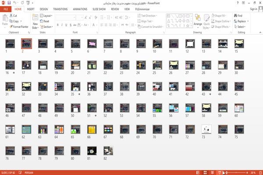Viewport: 263px width, 175px height.
Task: Toggle text Shadow formatting
Action: tap(71, 25)
